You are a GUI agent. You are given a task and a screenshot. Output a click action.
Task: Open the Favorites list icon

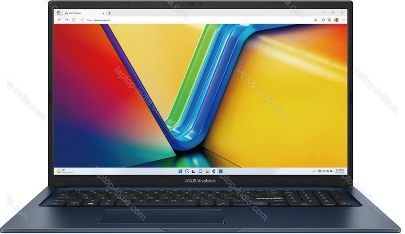click(323, 20)
